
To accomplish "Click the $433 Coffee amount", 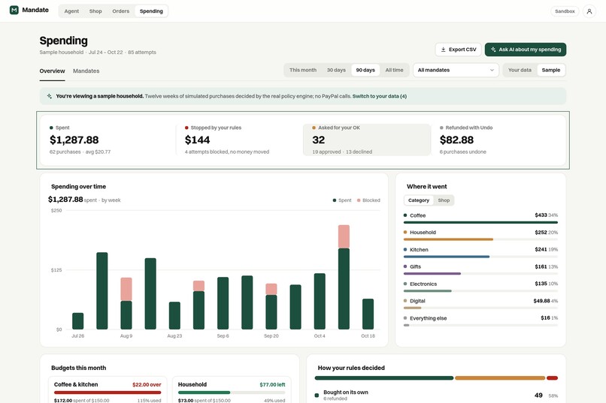I will (x=541, y=215).
